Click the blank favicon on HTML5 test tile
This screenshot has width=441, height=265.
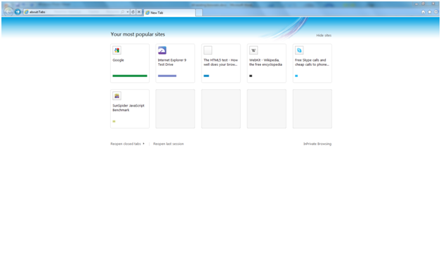coord(208,50)
